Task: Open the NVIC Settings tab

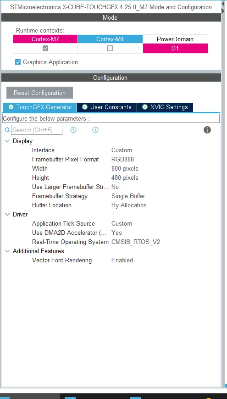Action: pos(165,107)
